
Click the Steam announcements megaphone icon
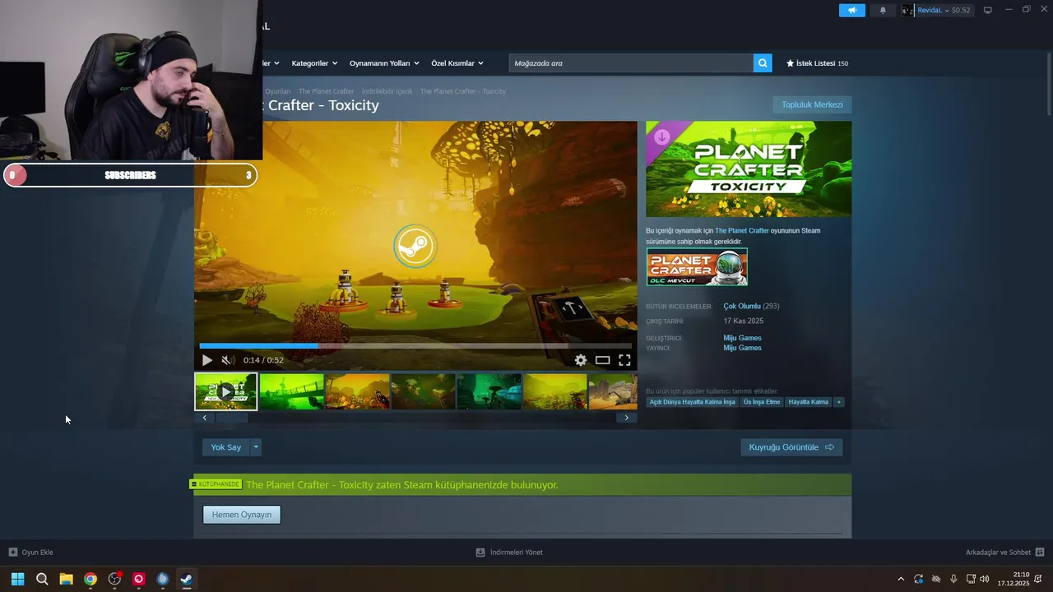pos(851,10)
